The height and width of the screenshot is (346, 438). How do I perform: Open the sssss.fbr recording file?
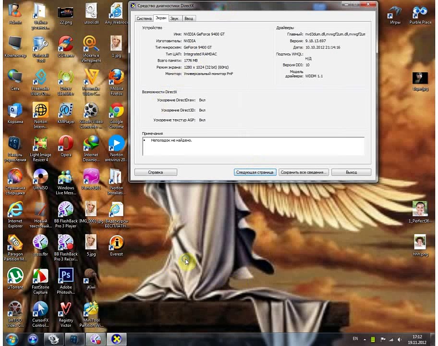coord(40,245)
